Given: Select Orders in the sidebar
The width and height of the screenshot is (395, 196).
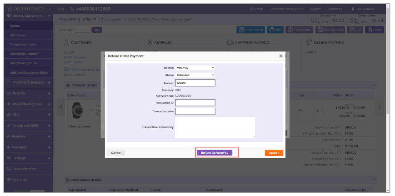Looking at the screenshot, I should pos(29,26).
